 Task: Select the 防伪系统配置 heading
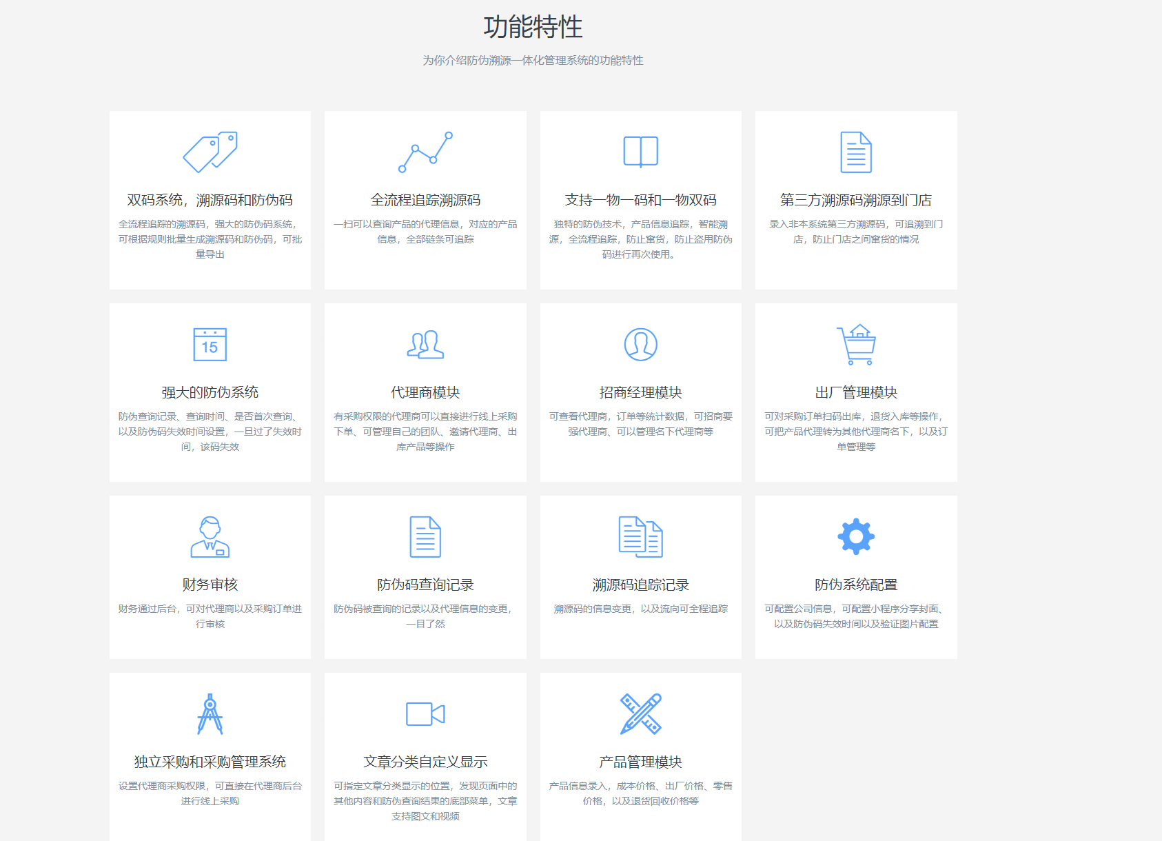(x=856, y=585)
